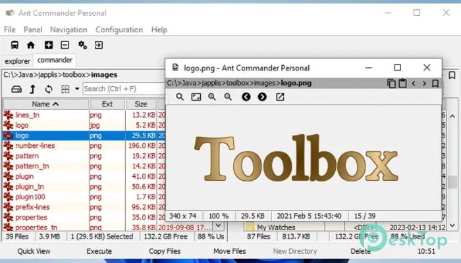461x263 pixels.
Task: Bookmark icon in viewer address bar
Action: 435,84
